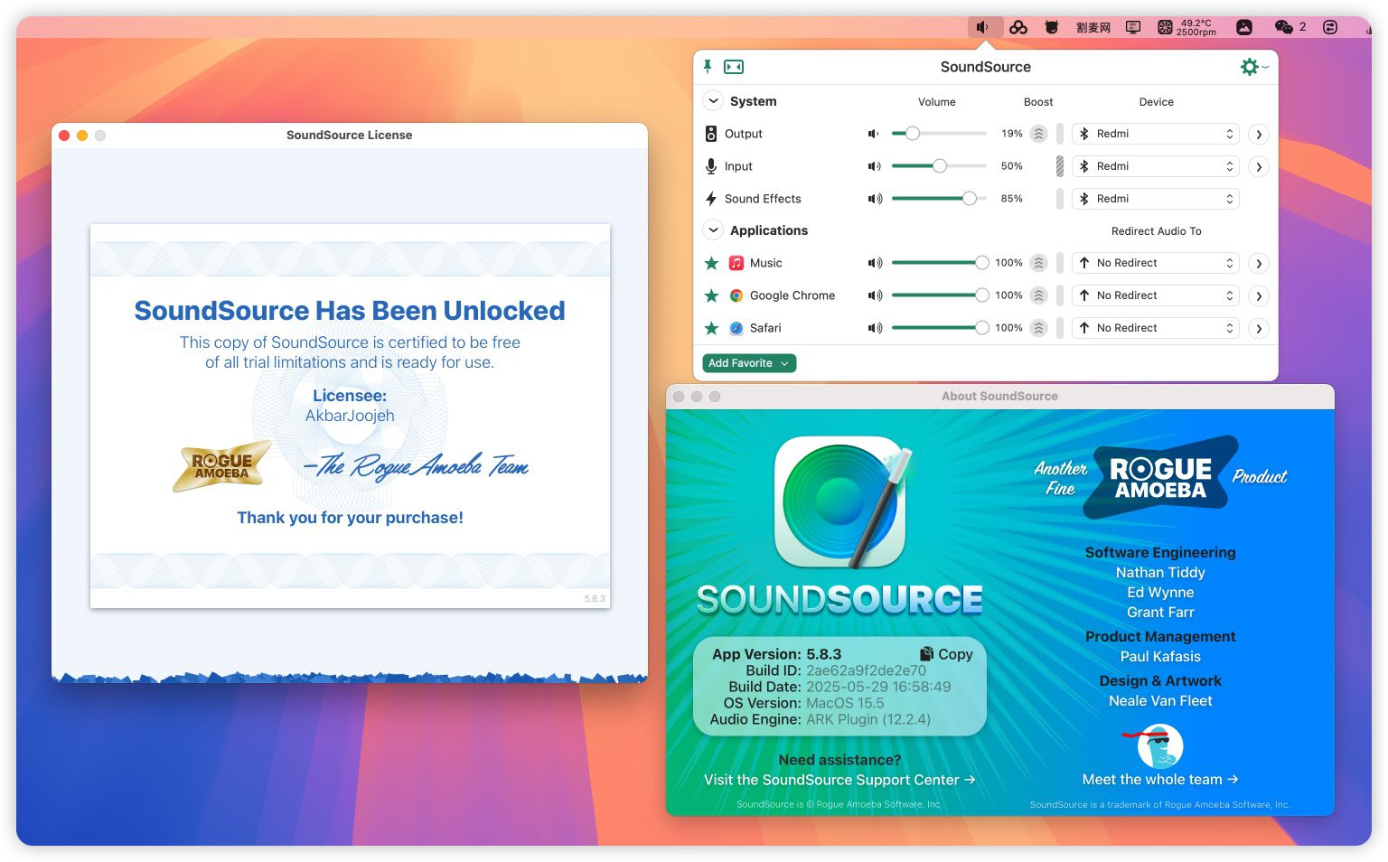Image resolution: width=1388 pixels, height=862 pixels.
Task: Unfavorite Safari with its green star
Action: [711, 328]
